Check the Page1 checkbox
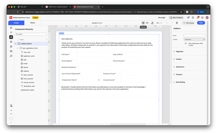Viewport: 217px width, 134px height. (x=18, y=40)
